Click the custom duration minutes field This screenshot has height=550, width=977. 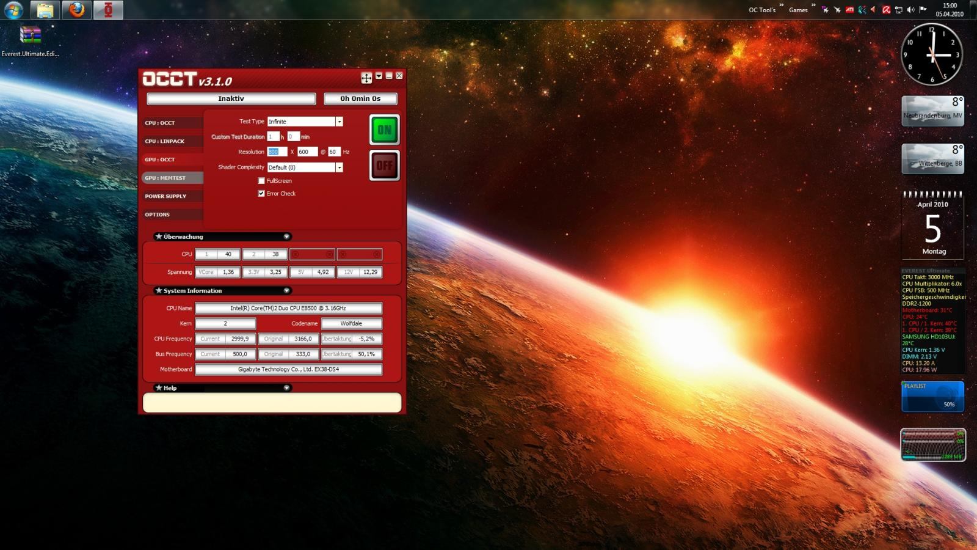[293, 137]
